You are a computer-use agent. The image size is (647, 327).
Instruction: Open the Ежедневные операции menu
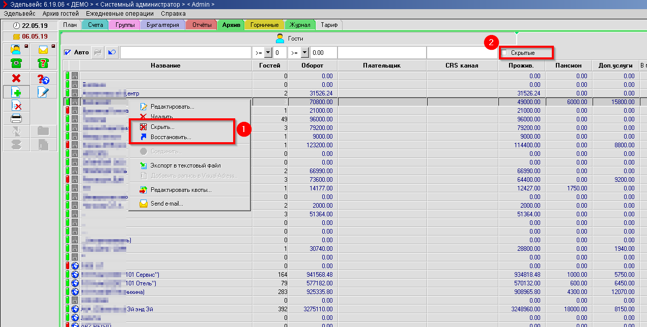click(x=120, y=14)
